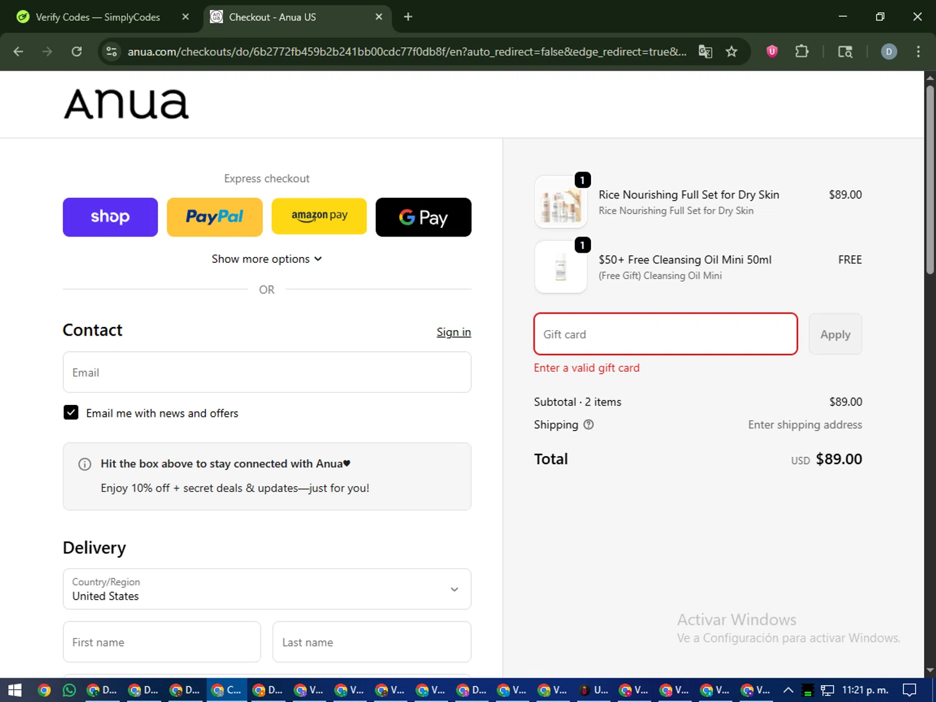The width and height of the screenshot is (936, 702).
Task: Choose Amazon Pay express checkout
Action: tap(319, 216)
